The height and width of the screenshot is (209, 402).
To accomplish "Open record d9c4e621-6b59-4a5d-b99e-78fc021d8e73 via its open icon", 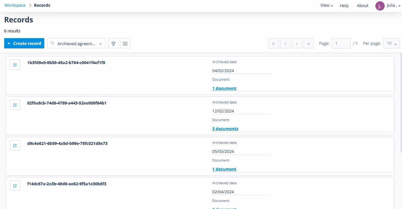I will (x=15, y=145).
